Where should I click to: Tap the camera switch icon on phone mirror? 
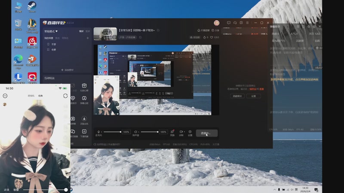tap(65, 96)
